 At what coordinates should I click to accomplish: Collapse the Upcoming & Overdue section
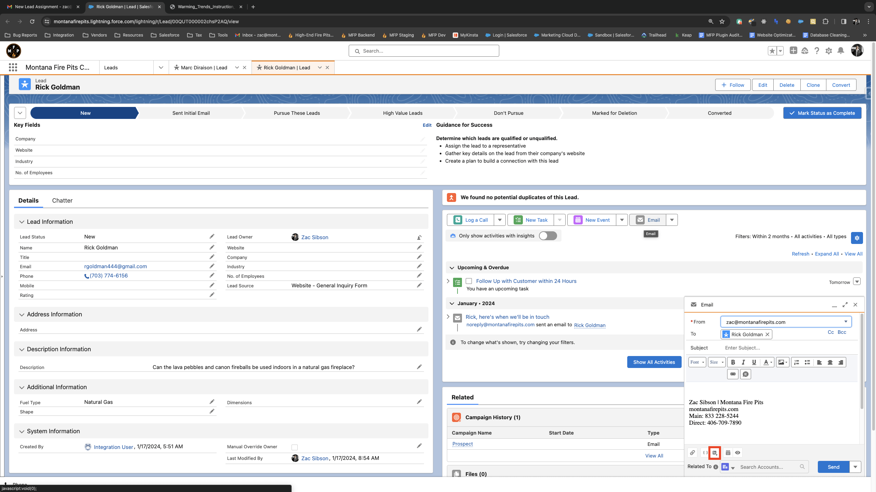[x=452, y=268]
